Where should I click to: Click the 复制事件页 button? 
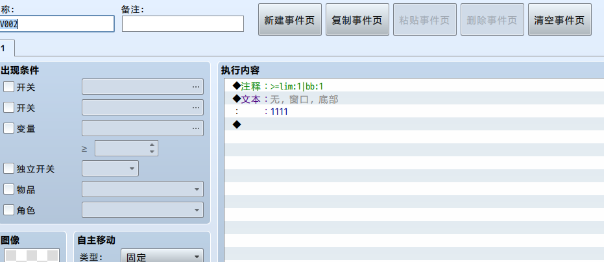(x=357, y=19)
